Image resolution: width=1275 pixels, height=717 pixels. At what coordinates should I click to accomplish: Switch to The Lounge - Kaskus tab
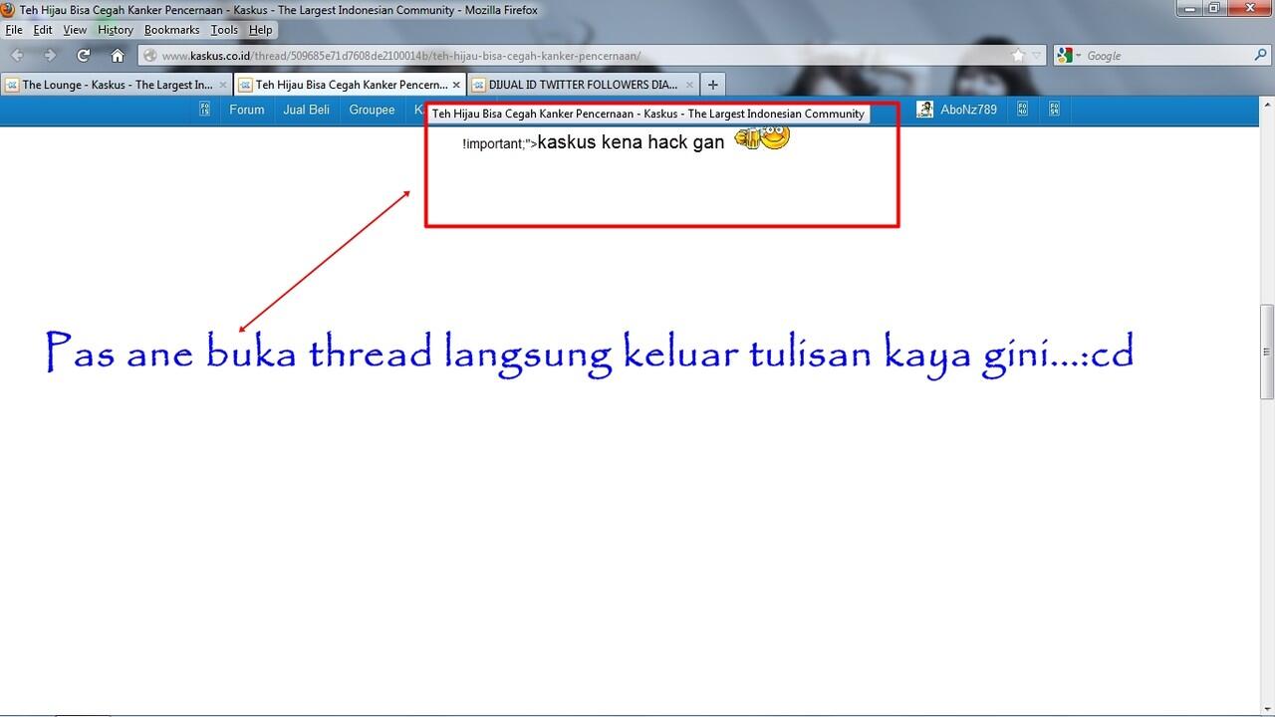117,85
